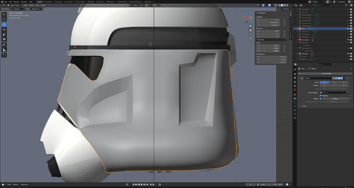
Task: Open the Render menu
Action: tap(16, 2)
